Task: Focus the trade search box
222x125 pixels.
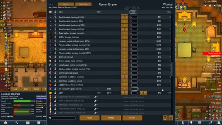Action: (x=64, y=118)
